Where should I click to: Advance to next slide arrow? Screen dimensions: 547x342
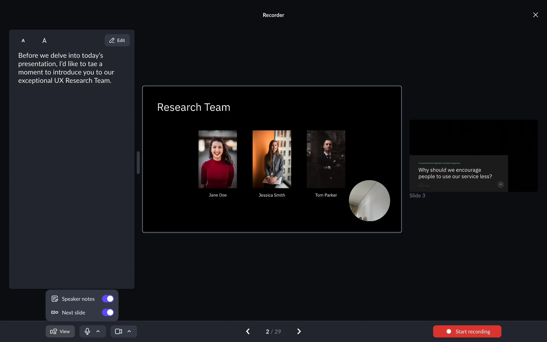click(299, 331)
